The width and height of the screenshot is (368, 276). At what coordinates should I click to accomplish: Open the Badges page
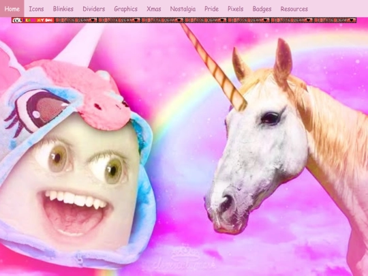click(x=262, y=9)
